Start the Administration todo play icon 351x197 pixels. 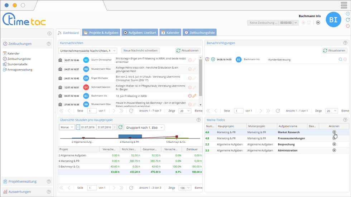334,150
